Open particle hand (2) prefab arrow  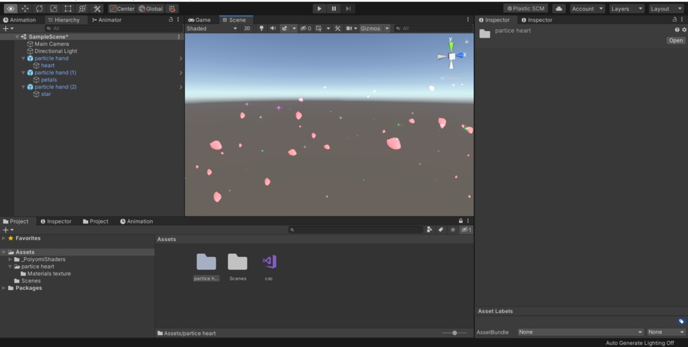[x=181, y=87]
